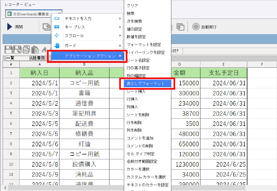Select 表としてフォーマット in the submenu

click(x=147, y=83)
